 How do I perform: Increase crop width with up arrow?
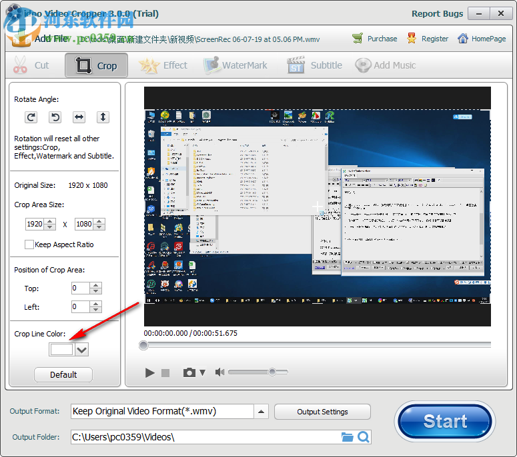point(50,221)
